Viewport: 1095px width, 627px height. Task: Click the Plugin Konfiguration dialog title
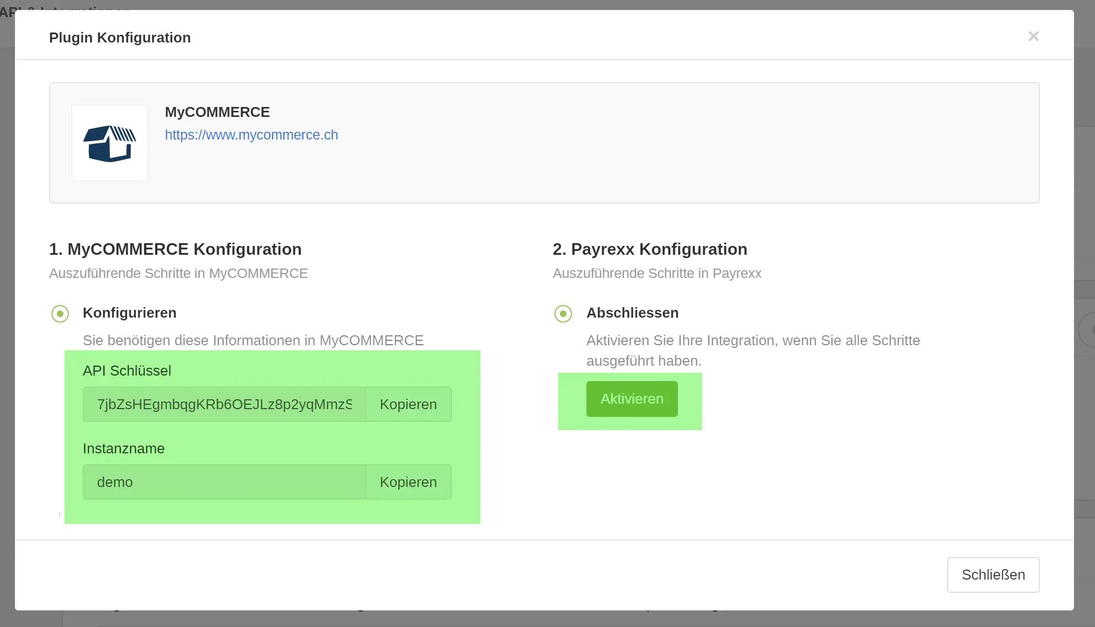[x=120, y=37]
